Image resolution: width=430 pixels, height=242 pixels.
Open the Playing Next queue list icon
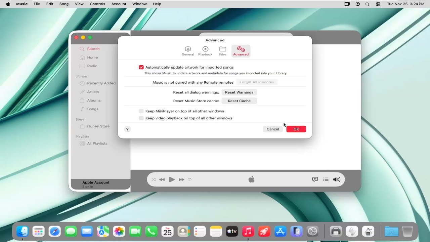326,179
